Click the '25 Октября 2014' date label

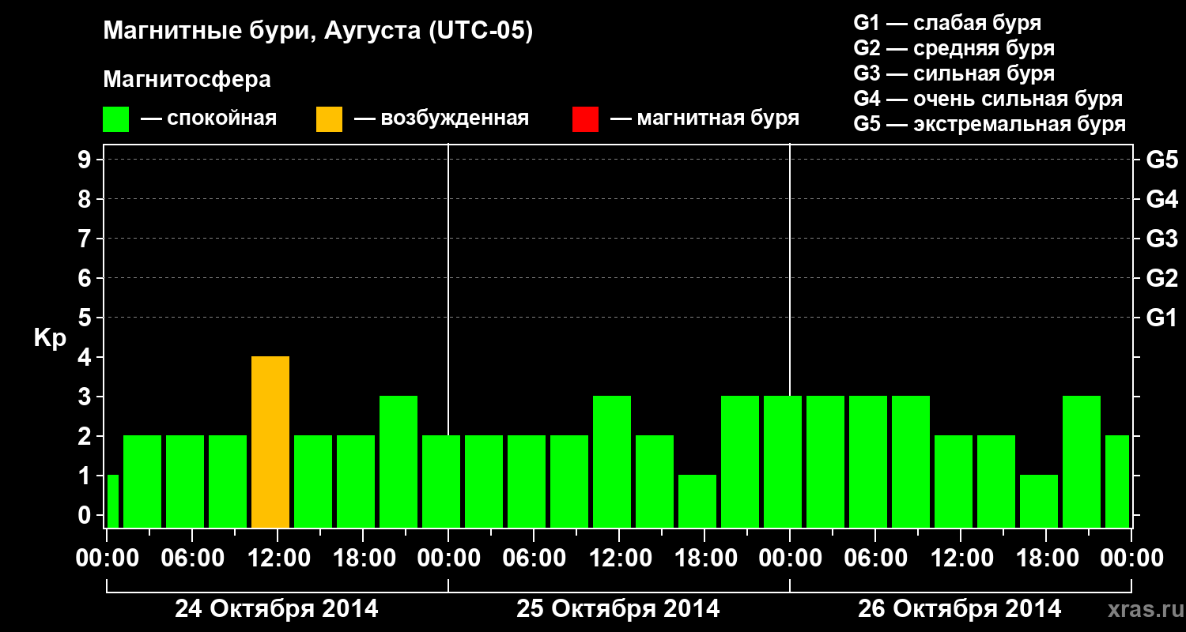(618, 609)
